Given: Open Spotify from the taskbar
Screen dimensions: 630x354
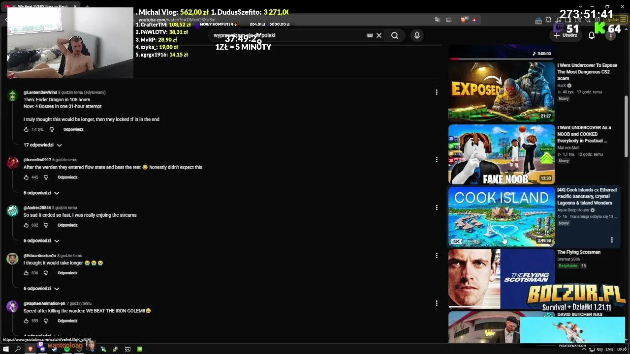Looking at the screenshot, I should [x=66, y=349].
